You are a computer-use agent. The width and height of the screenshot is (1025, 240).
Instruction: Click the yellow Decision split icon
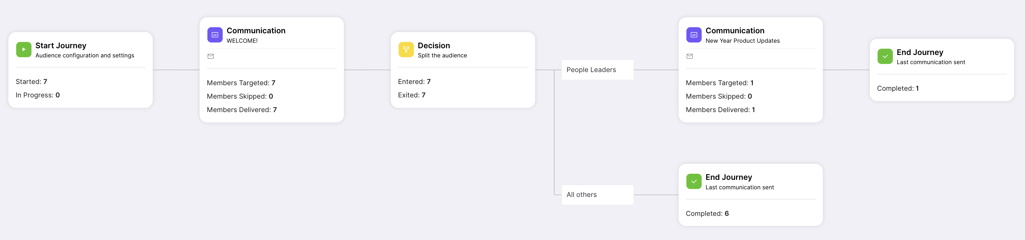pyautogui.click(x=406, y=50)
